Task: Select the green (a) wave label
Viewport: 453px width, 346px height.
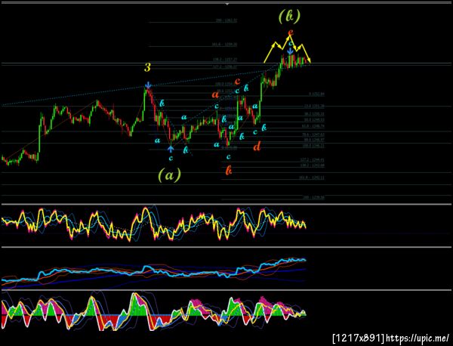Action: (x=170, y=175)
